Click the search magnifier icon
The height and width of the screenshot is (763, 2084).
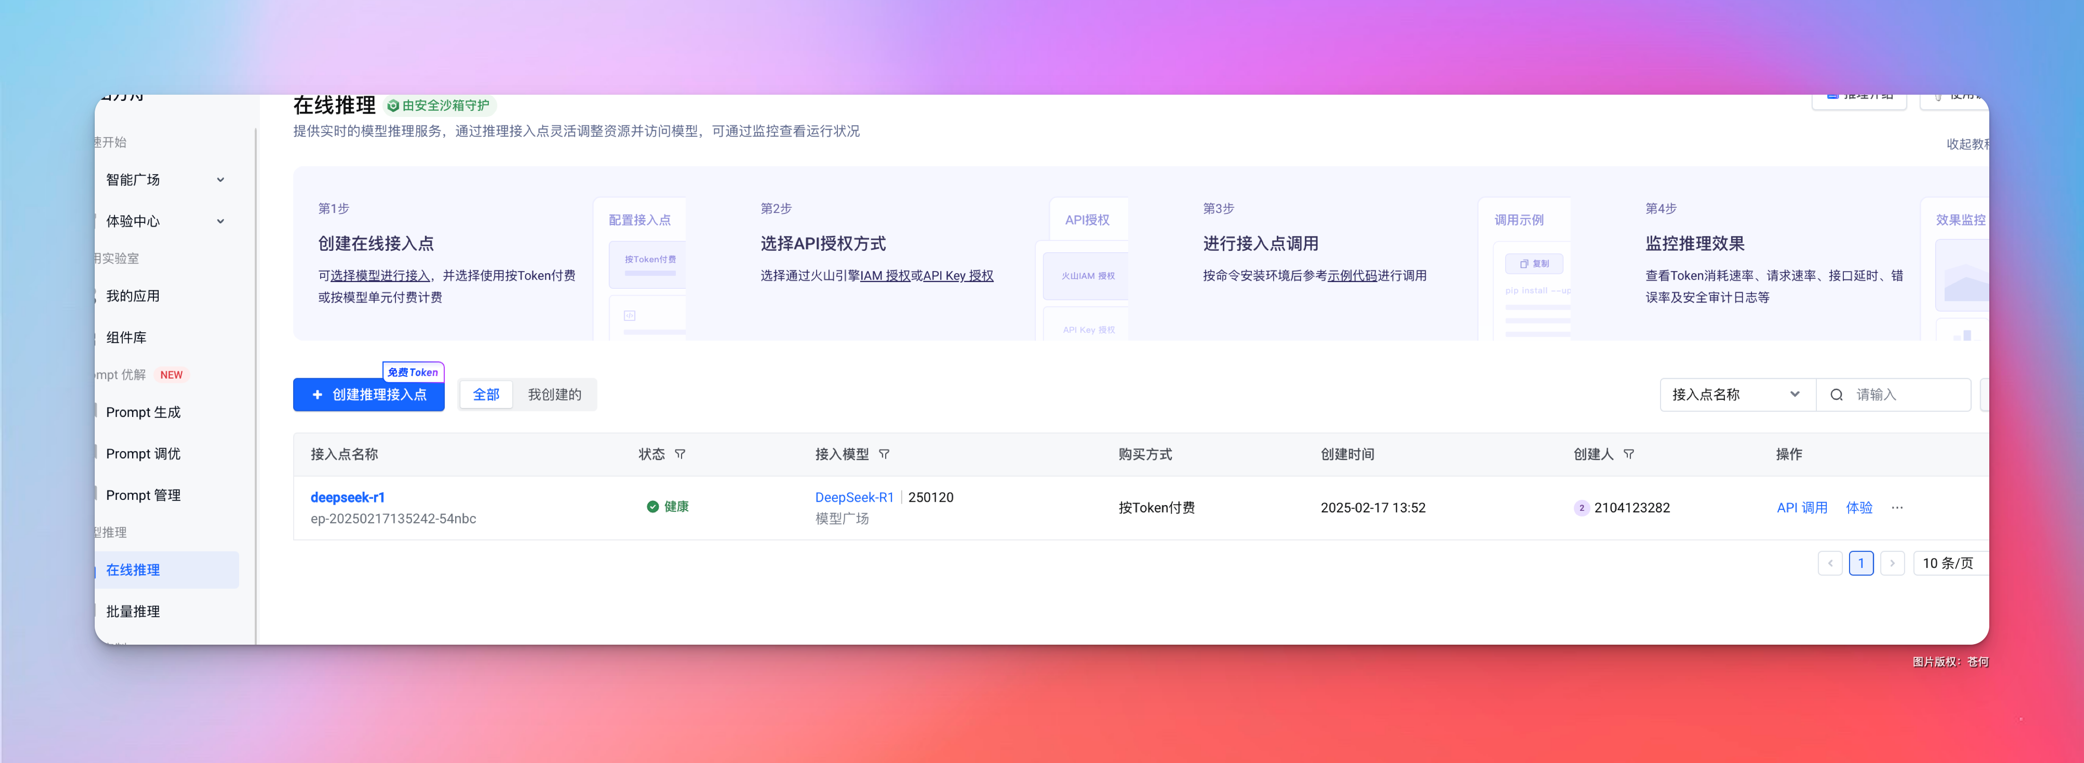click(x=1836, y=394)
